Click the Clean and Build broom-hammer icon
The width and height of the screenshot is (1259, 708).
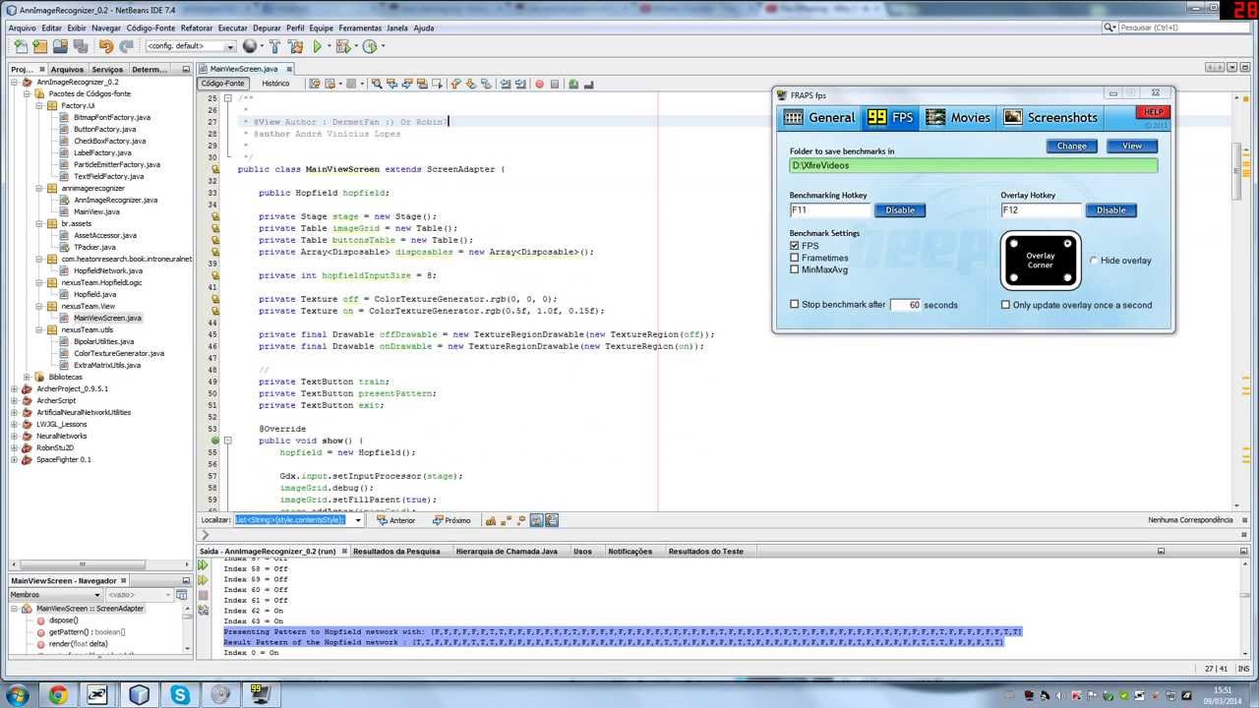[295, 46]
